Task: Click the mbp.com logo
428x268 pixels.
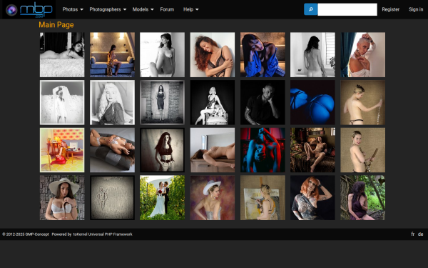Action: pos(29,9)
